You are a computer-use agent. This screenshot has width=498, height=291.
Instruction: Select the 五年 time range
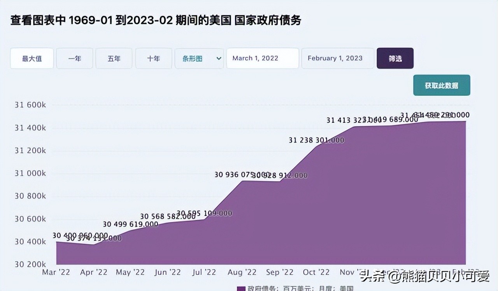(114, 58)
